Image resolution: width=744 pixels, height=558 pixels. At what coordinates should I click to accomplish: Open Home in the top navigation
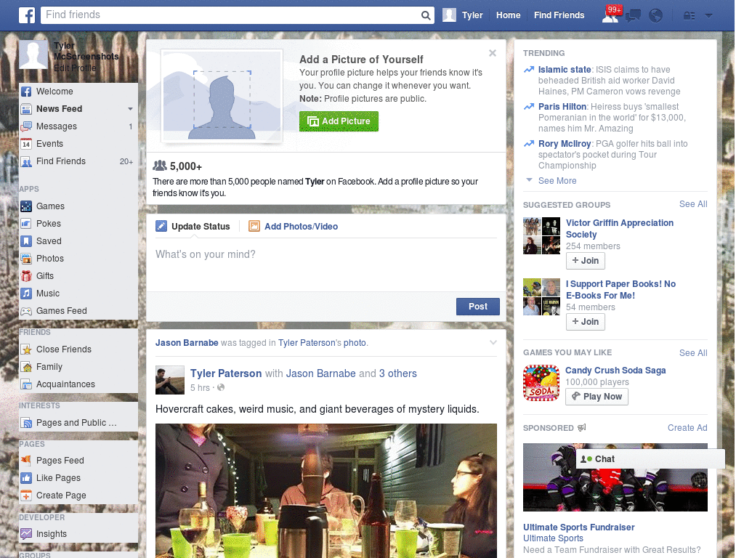click(x=508, y=15)
